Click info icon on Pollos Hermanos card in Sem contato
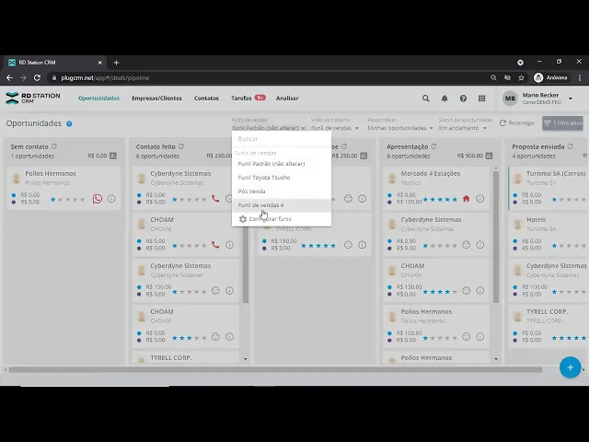Screen dimensions: 589x442 point(111,199)
